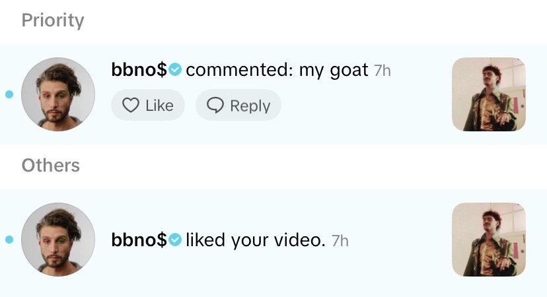Open the 'liked your video.' notification text
Image resolution: width=547 pixels, height=297 pixels.
(x=256, y=240)
